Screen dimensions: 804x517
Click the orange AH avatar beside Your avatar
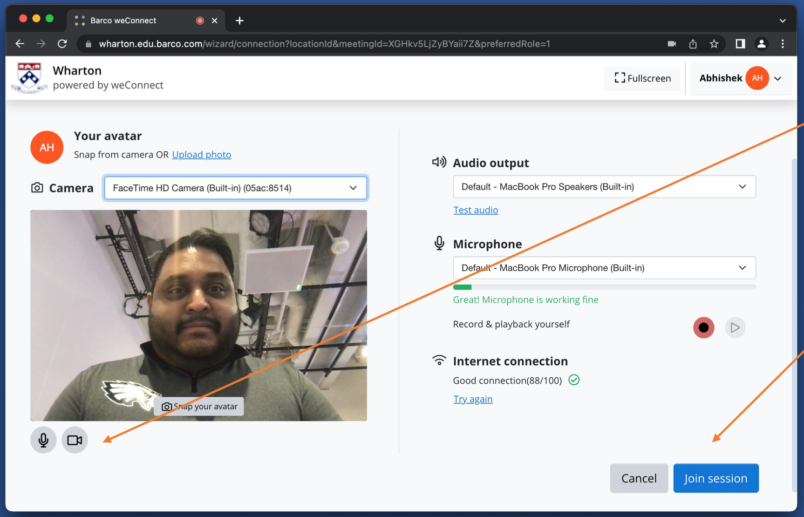pyautogui.click(x=47, y=147)
